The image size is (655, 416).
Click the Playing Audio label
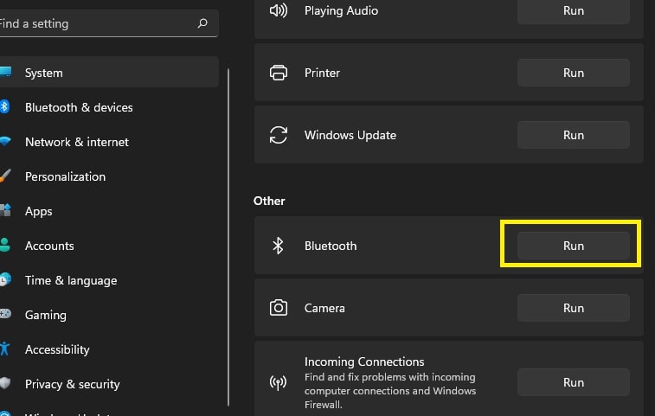tap(341, 10)
